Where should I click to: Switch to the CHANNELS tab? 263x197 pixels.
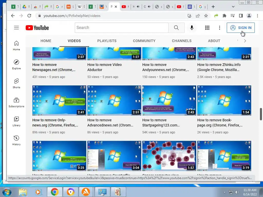tap(182, 41)
